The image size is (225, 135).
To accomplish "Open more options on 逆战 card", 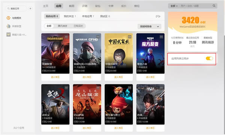I will 161,88.
